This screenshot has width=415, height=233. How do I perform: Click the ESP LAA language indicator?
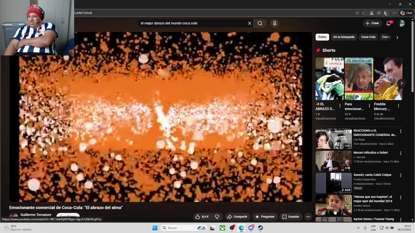coord(373,228)
